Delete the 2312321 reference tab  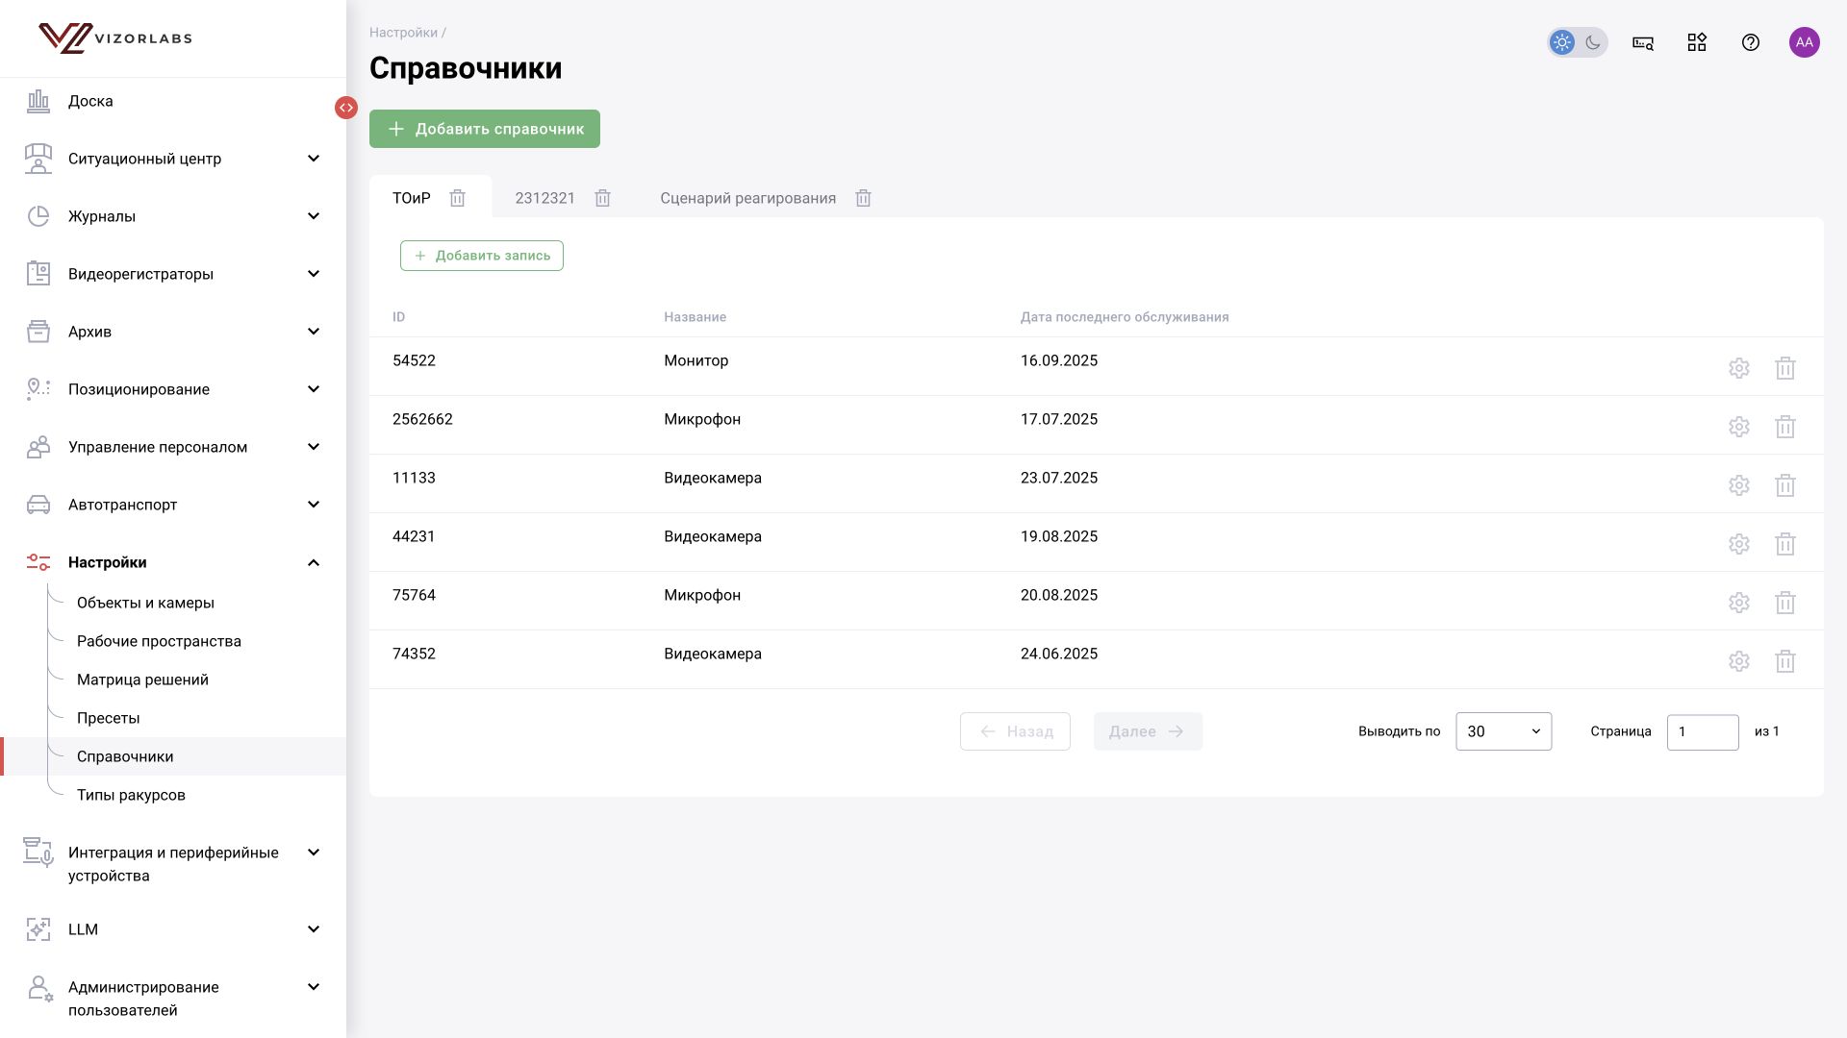[x=603, y=198]
